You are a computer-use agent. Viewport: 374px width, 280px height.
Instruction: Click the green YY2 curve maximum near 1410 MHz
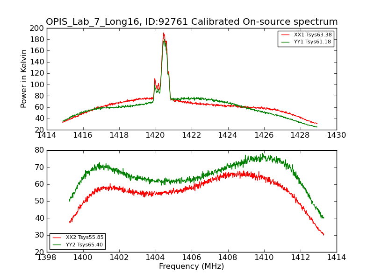pyautogui.click(x=262, y=154)
